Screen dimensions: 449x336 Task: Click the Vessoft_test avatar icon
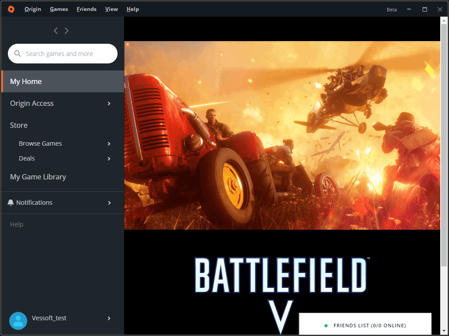coord(18,321)
